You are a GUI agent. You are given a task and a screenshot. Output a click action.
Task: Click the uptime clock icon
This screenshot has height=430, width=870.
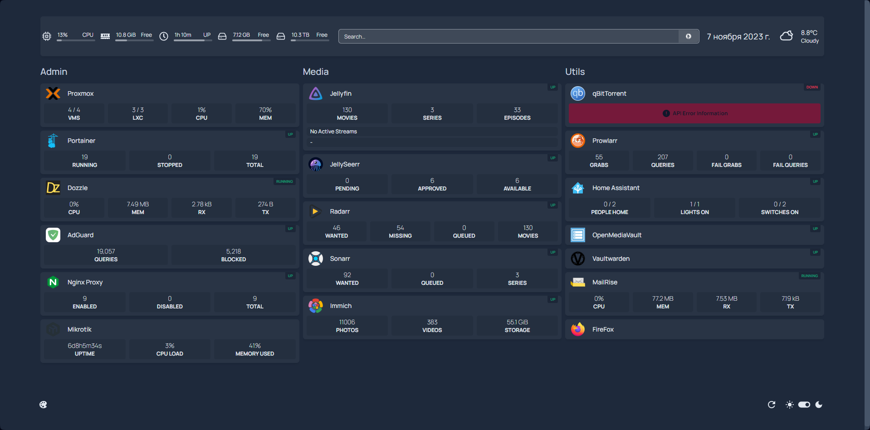coord(164,36)
